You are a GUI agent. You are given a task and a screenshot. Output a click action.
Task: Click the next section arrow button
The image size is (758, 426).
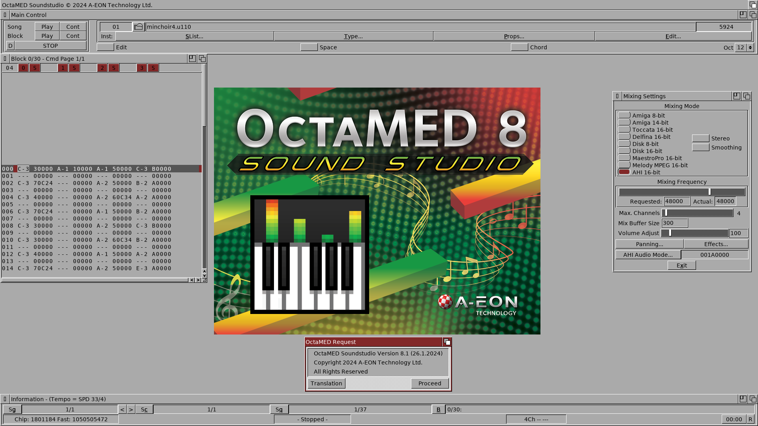tap(131, 409)
